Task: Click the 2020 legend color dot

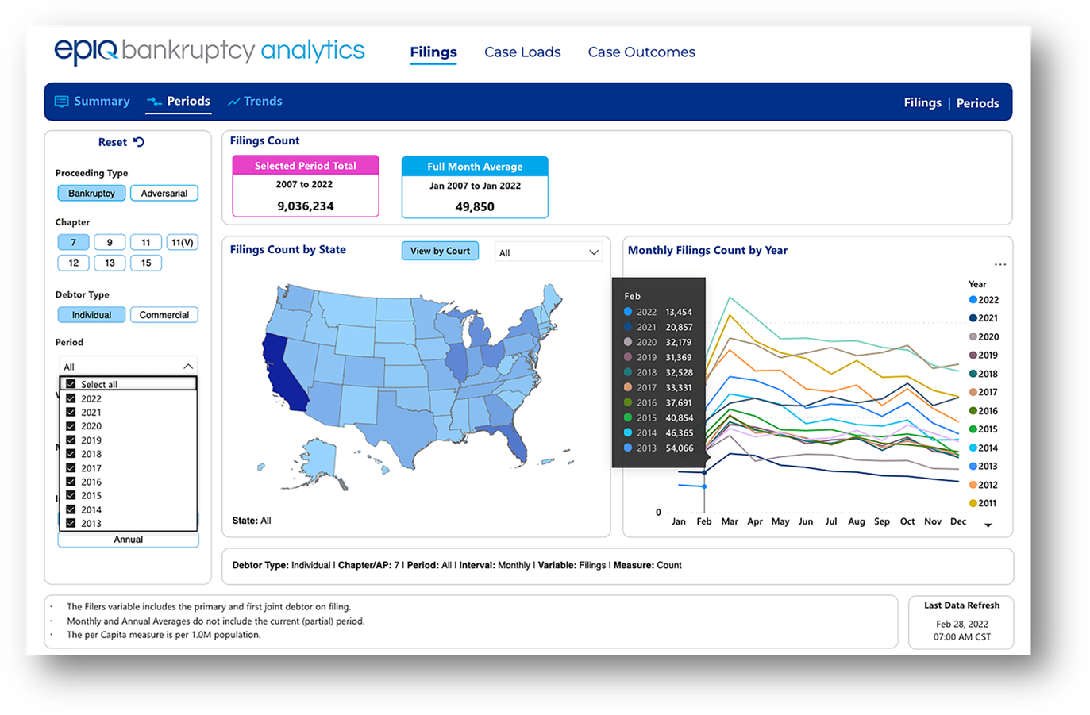Action: coord(973,336)
